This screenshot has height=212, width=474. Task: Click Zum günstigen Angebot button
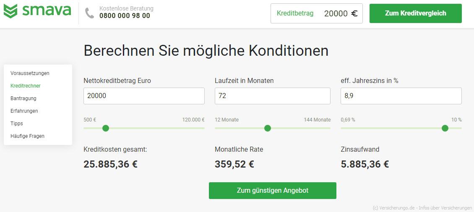(273, 191)
